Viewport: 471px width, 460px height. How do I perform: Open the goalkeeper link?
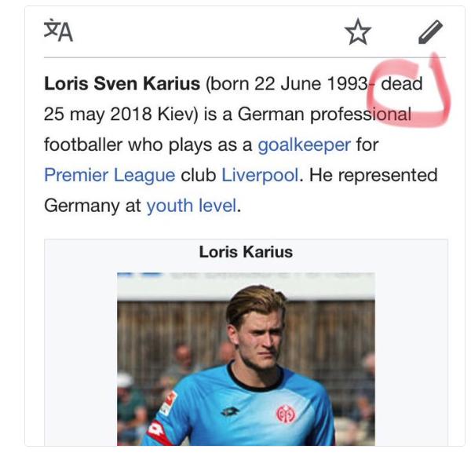coord(305,145)
